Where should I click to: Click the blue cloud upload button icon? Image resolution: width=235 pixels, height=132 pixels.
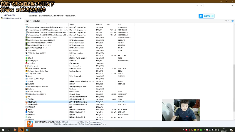click(x=201, y=16)
